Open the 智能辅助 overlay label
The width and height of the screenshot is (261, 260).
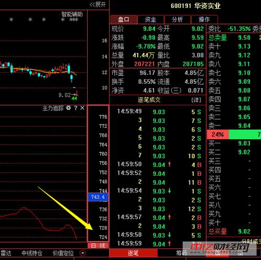click(72, 14)
